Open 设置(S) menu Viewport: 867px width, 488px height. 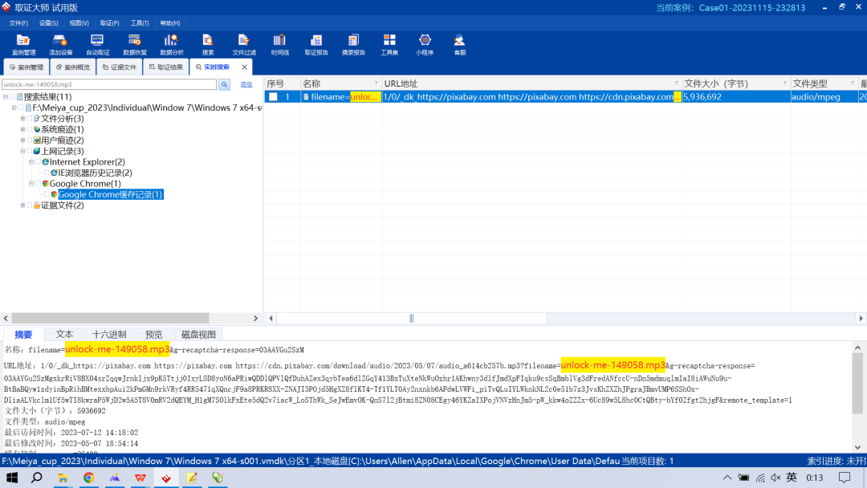coord(49,23)
